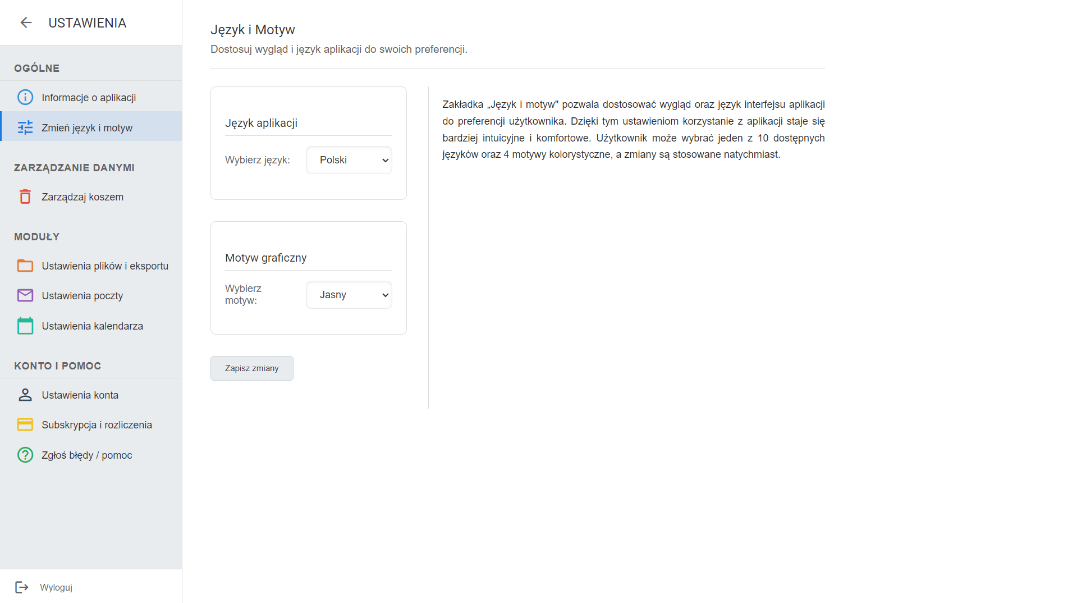Expand the Jasny theme dropdown
1077x603 pixels.
[349, 295]
